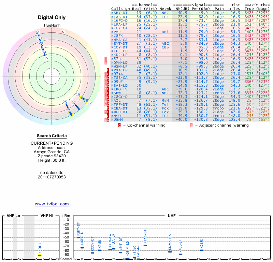Image resolution: width=273 pixels, height=262 pixels.
Task: Open the www.tvfool.com link
Action: click(52, 204)
